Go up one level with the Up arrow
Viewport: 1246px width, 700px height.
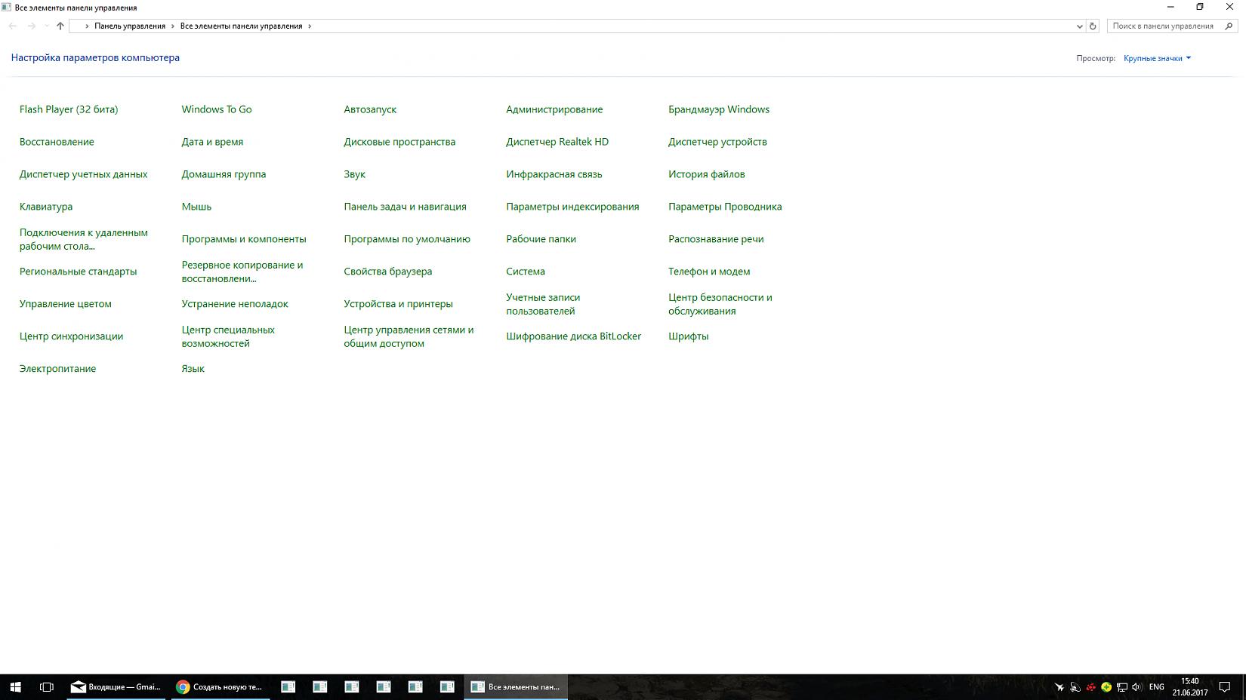[x=60, y=26]
